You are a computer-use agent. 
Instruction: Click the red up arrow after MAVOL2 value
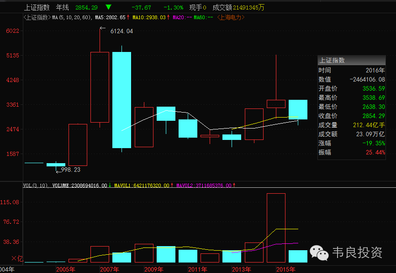[234, 185]
